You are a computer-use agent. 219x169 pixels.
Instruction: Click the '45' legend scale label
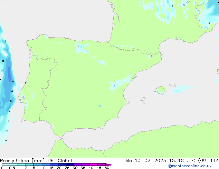[x=99, y=168]
